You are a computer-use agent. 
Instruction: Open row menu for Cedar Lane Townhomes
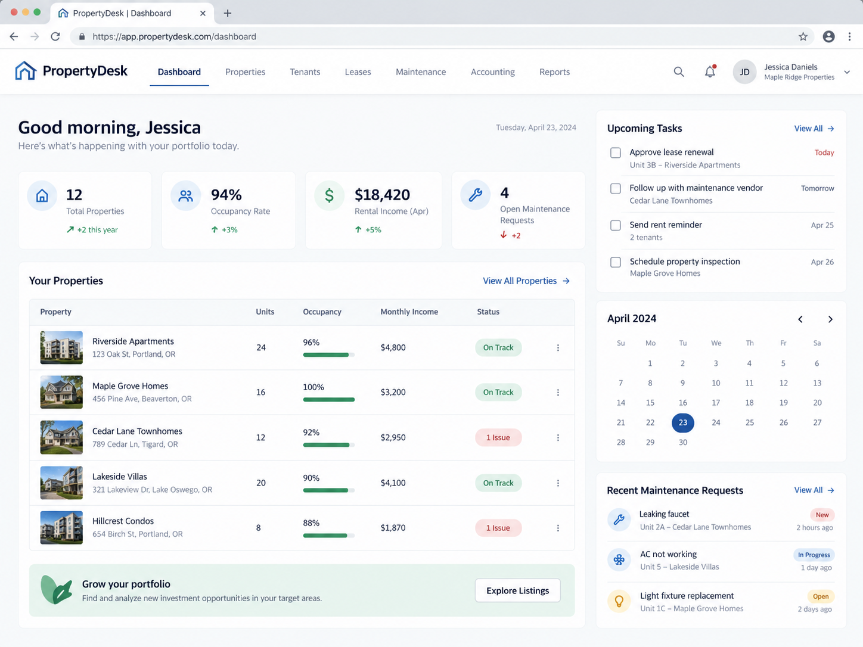point(558,438)
